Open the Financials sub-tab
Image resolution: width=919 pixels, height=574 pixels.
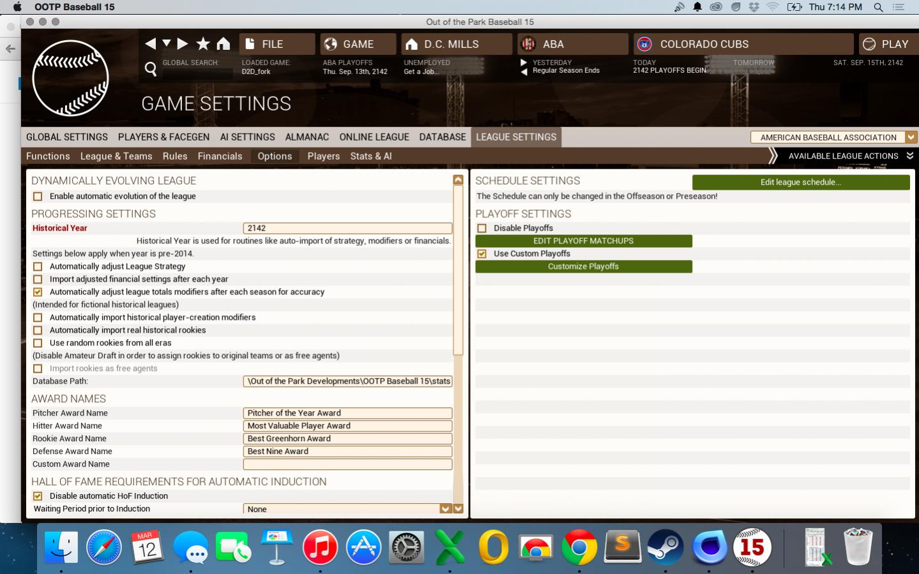[220, 156]
